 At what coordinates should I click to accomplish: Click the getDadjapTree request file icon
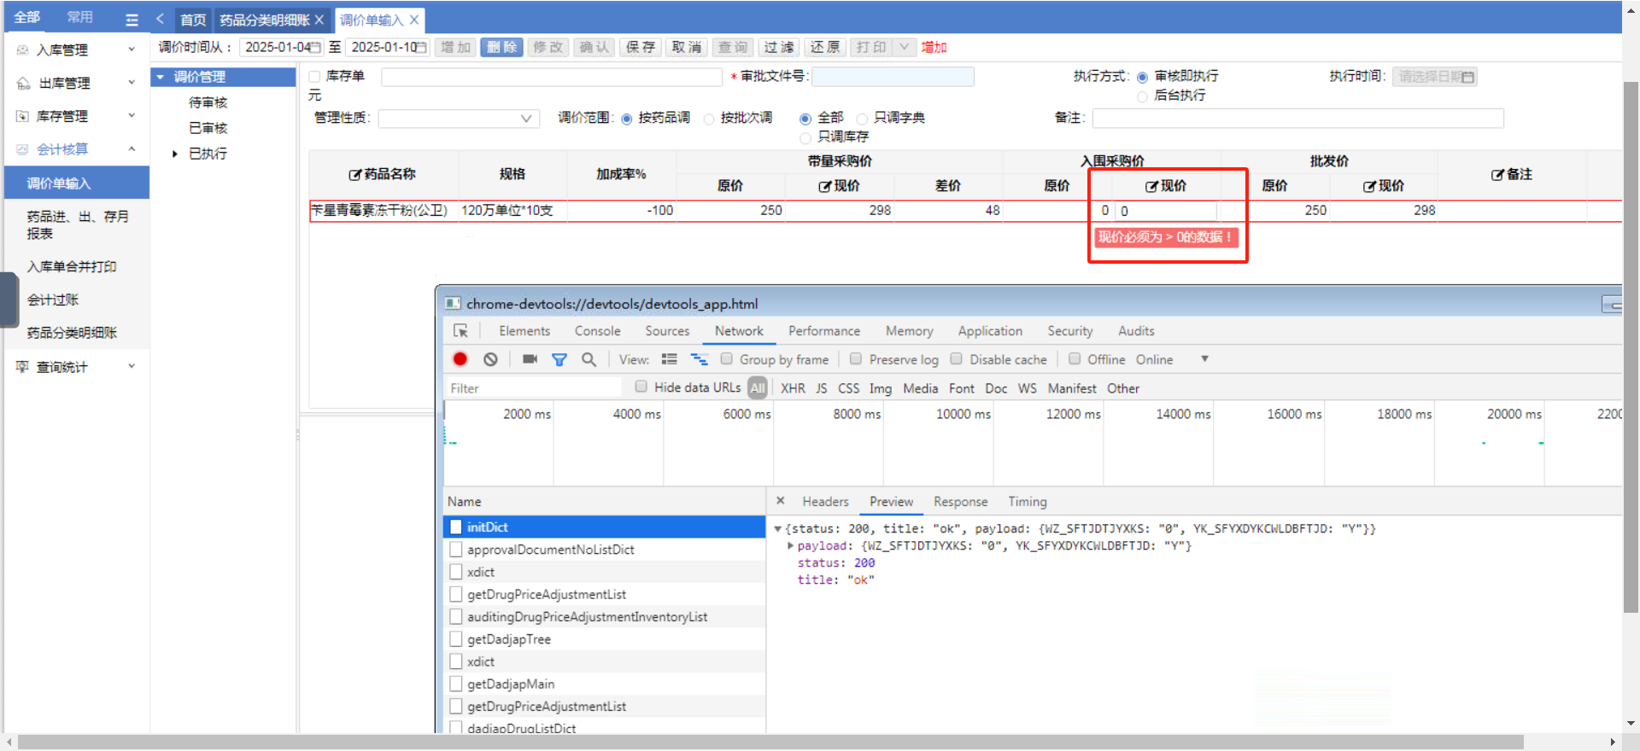click(456, 639)
